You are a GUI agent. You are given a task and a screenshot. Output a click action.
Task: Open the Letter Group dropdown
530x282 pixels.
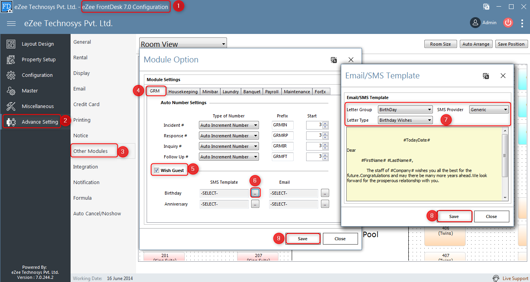tap(406, 110)
